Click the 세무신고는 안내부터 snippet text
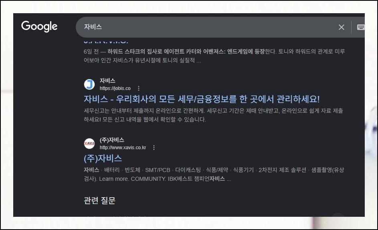This screenshot has width=378, height=230. pos(213,115)
